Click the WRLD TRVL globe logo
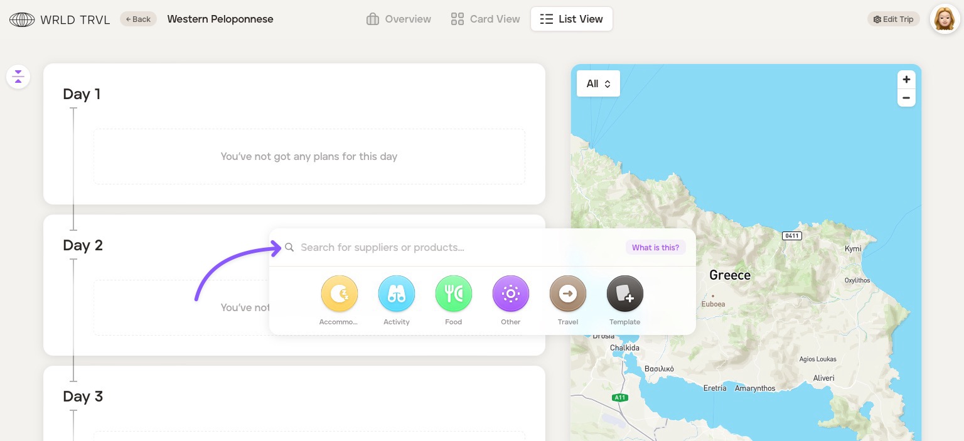 22,19
